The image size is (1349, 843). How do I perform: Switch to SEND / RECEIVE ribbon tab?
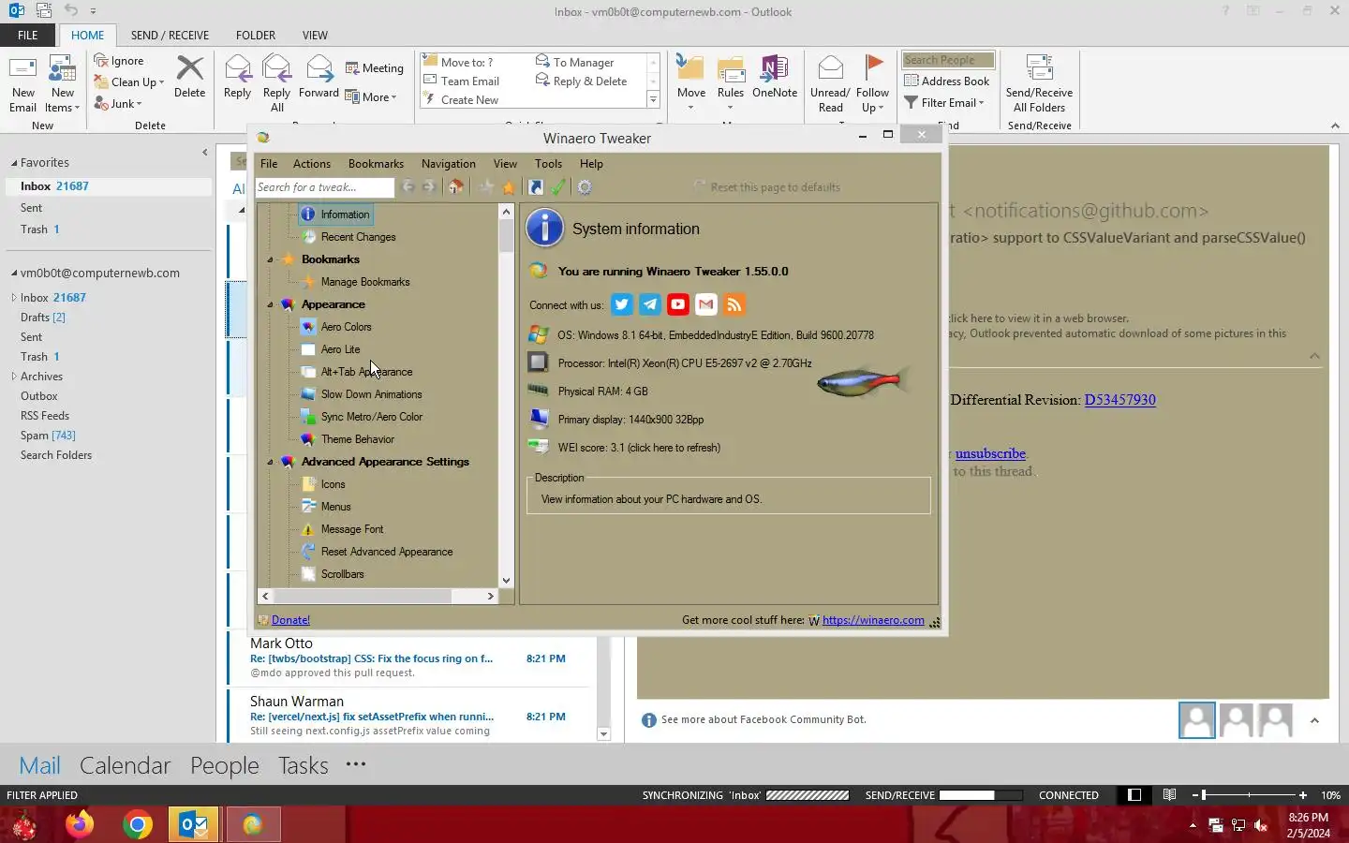coord(170,36)
